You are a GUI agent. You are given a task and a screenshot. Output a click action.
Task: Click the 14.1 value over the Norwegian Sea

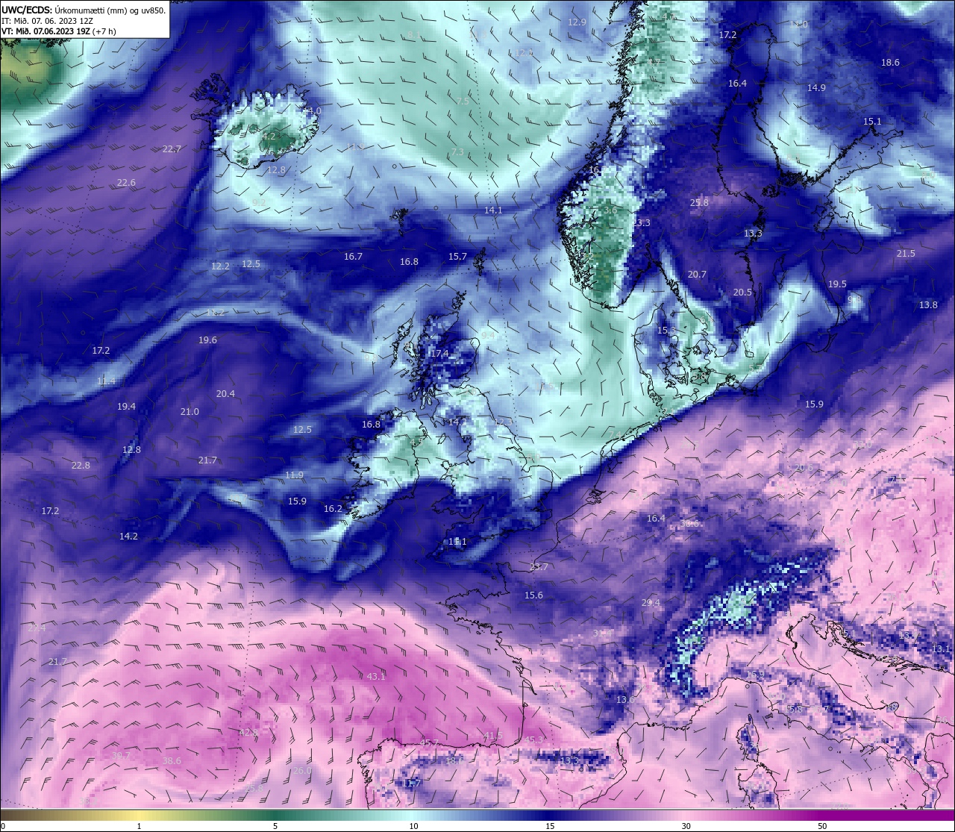point(493,210)
